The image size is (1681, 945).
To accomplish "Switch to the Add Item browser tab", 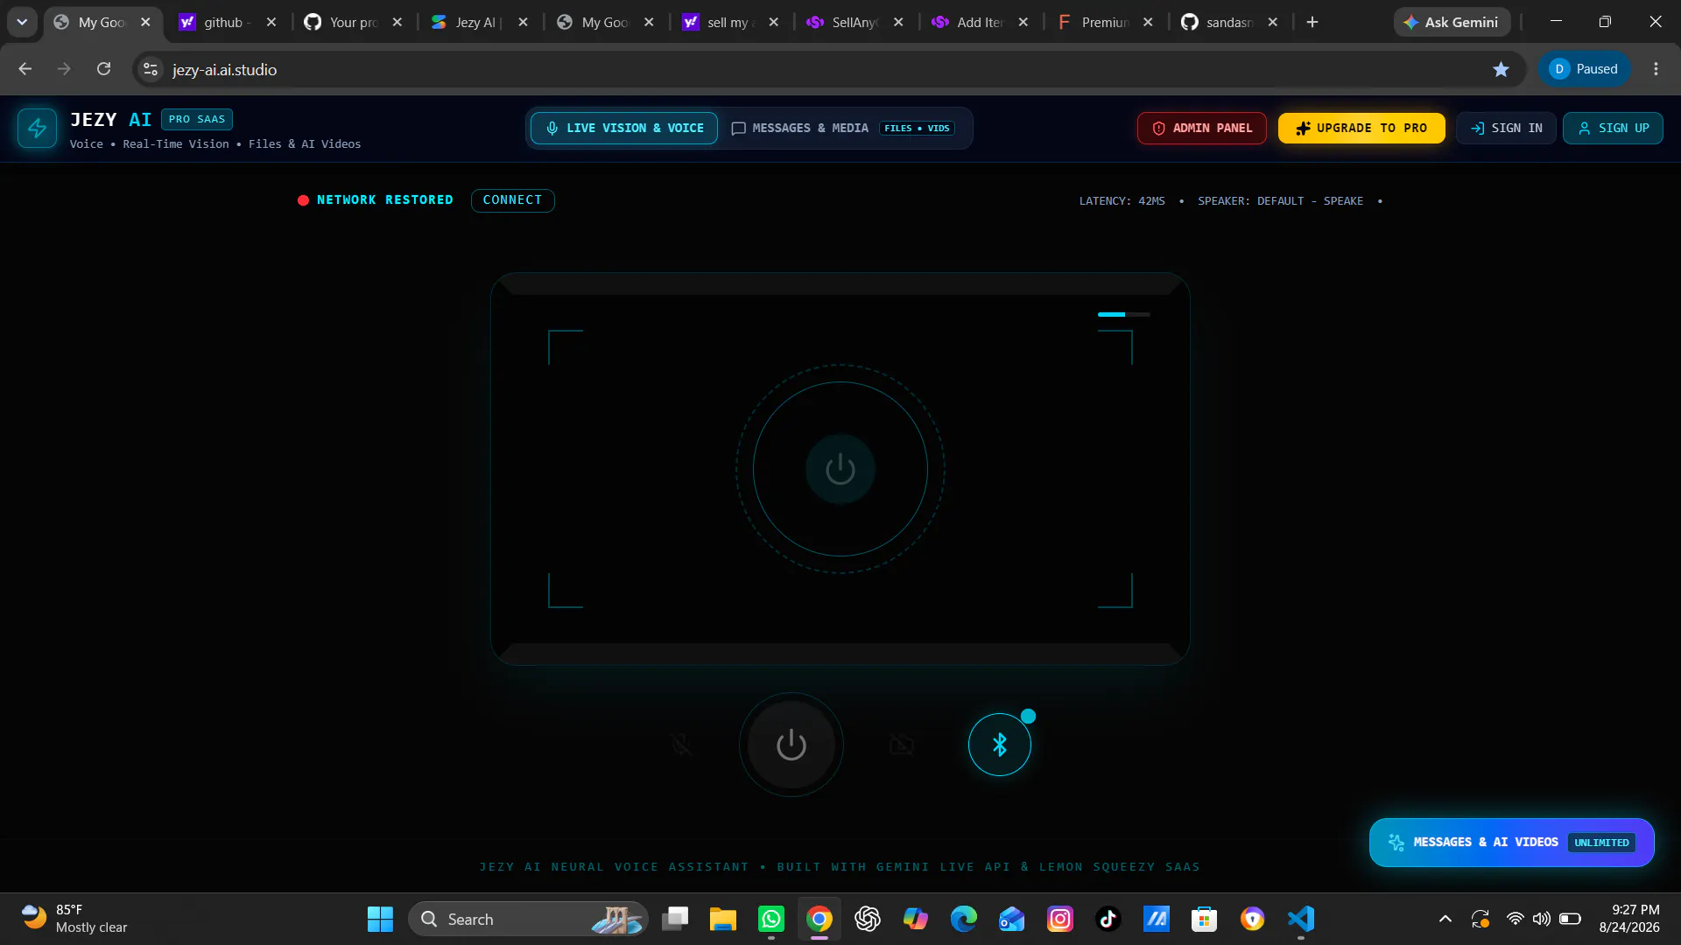I will coord(981,22).
